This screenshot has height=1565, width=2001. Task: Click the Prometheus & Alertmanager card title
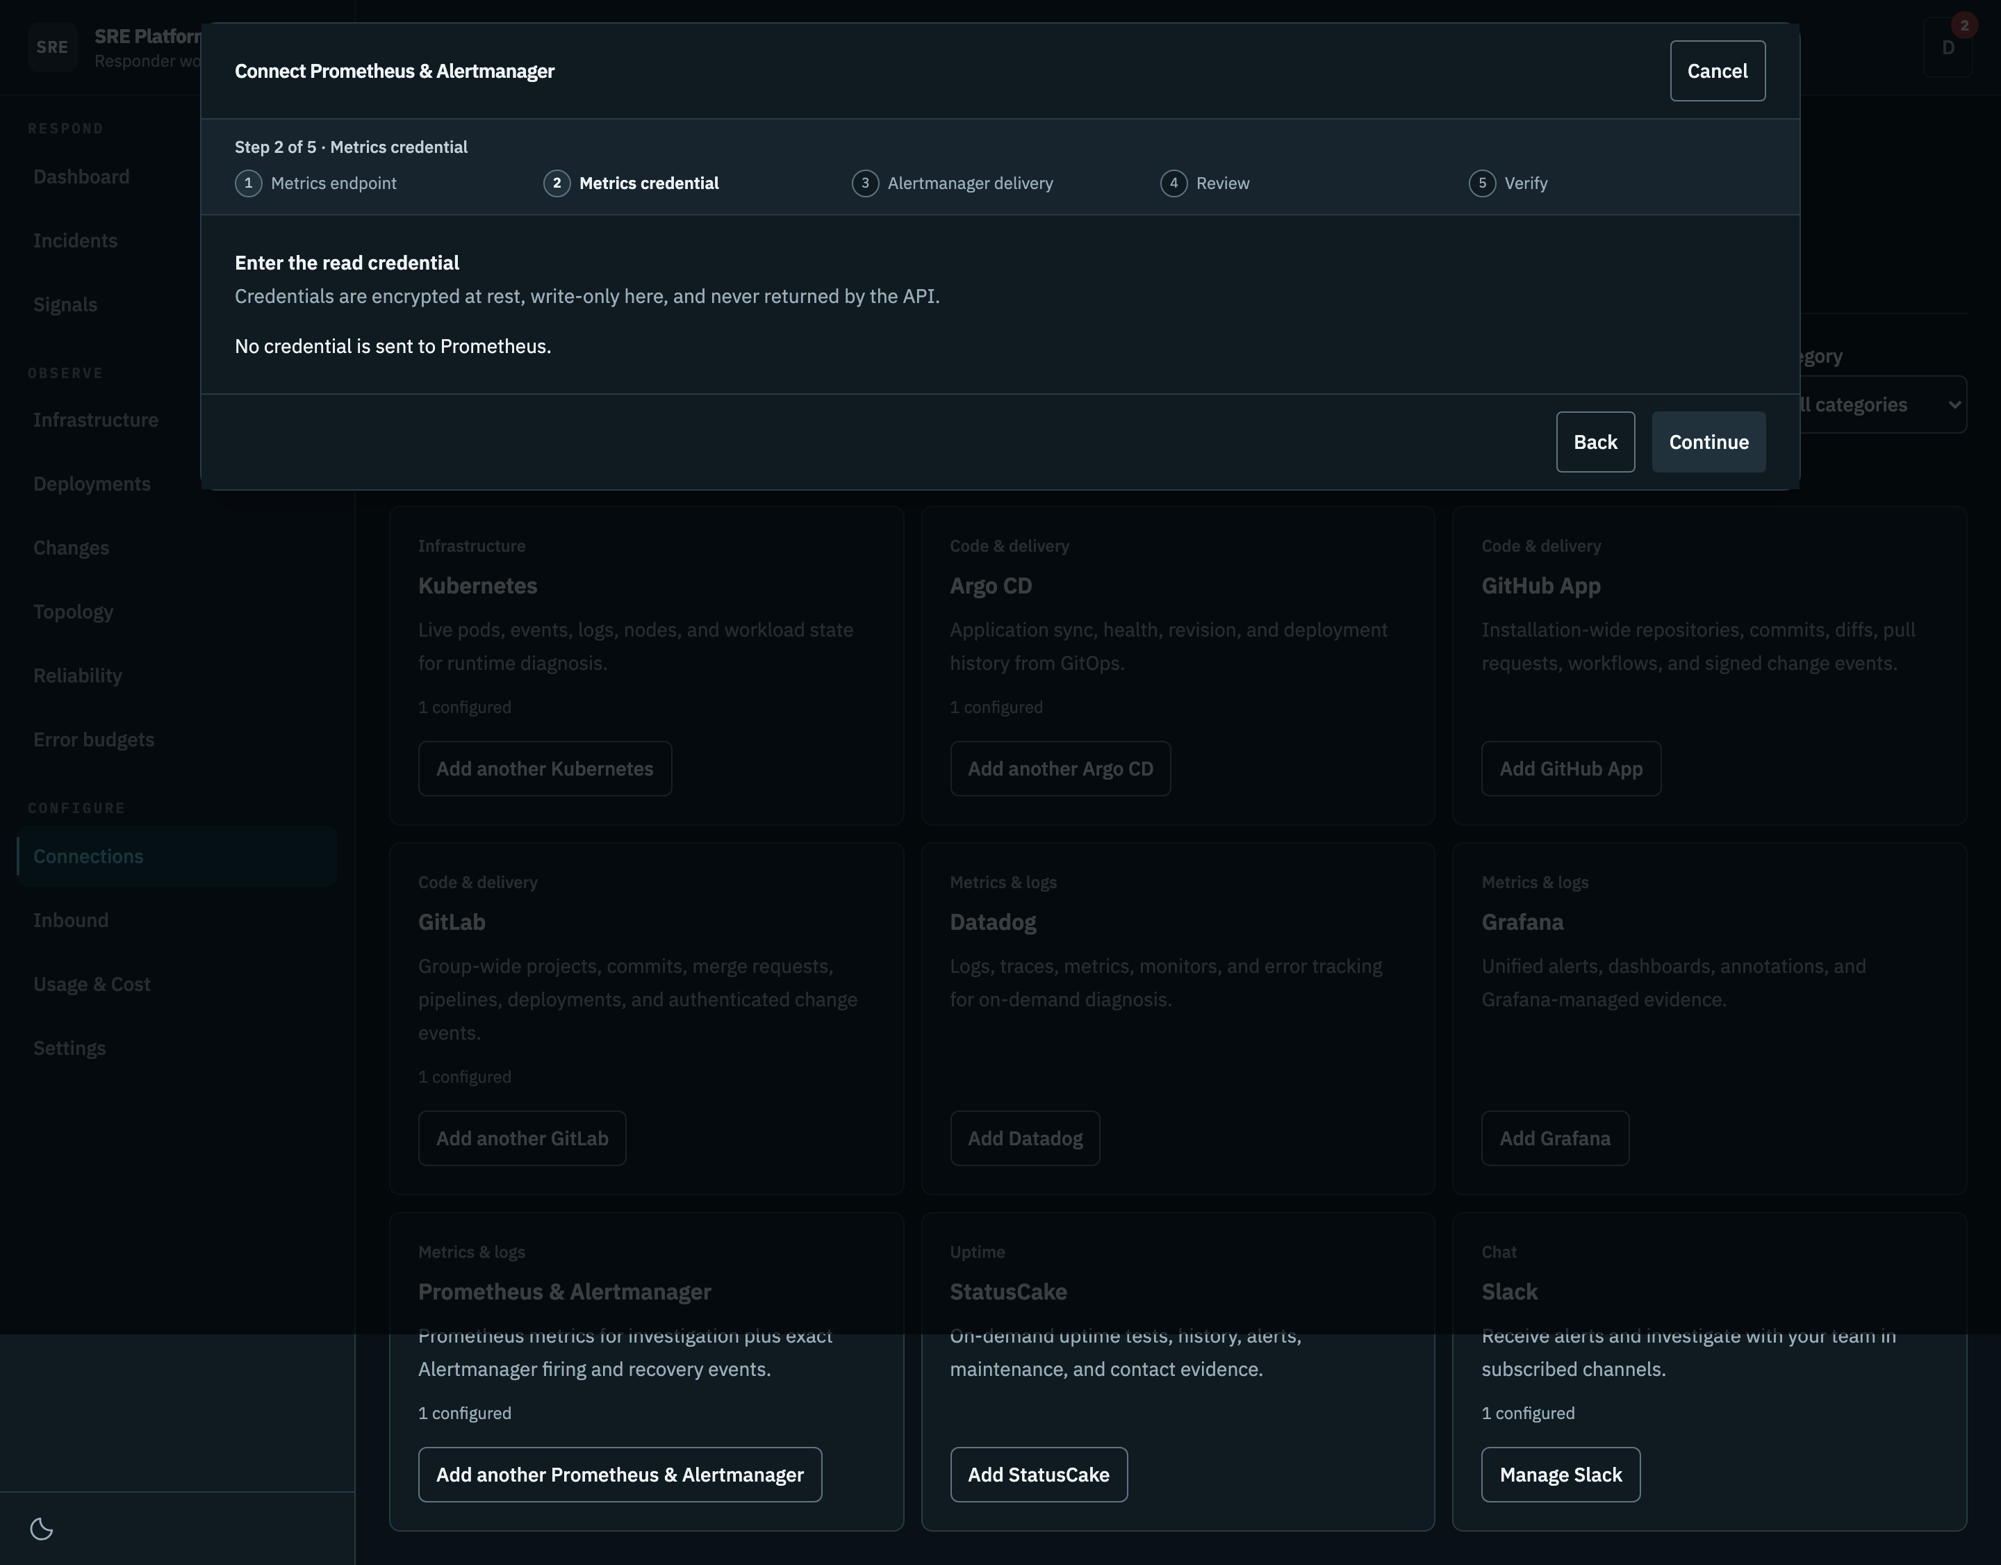point(564,1292)
